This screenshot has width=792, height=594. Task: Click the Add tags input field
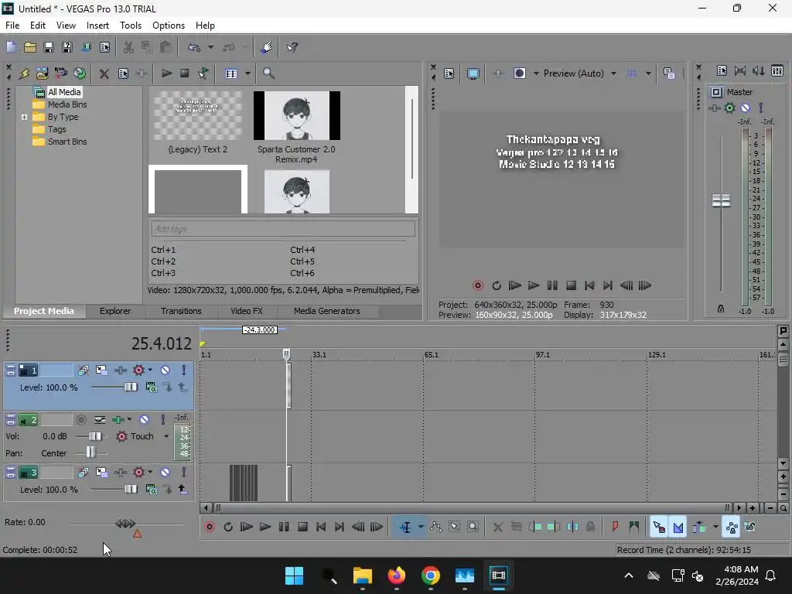283,229
